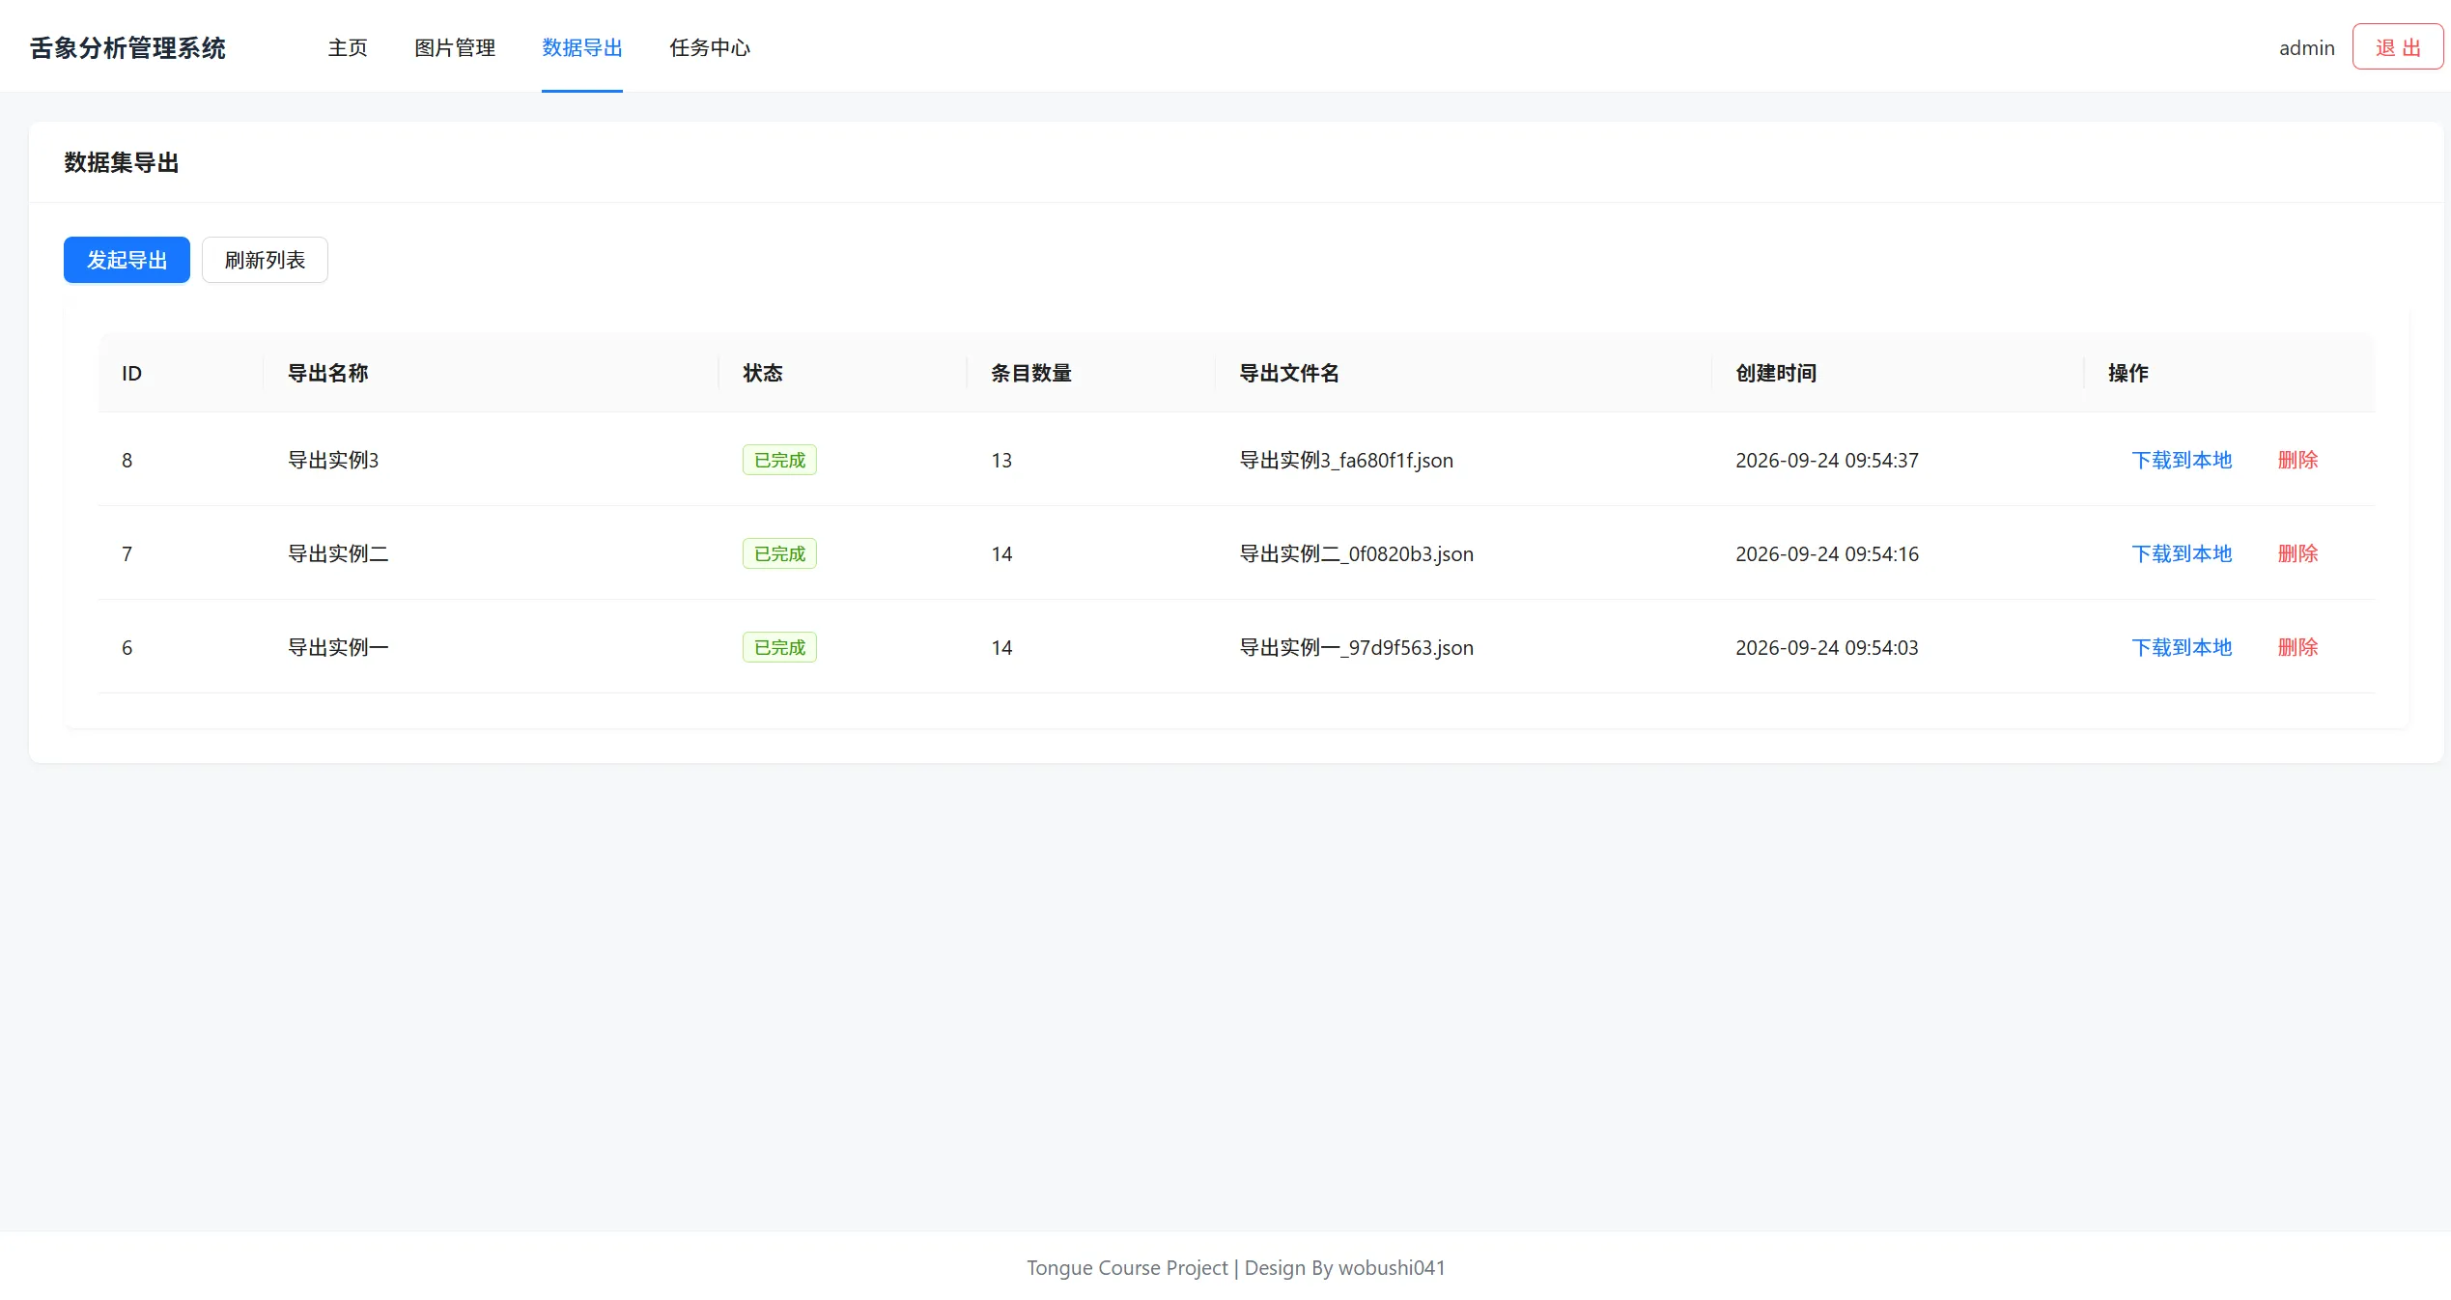Download 导出实例3 to local
Viewport: 2451px width, 1300px height.
pyautogui.click(x=2182, y=460)
